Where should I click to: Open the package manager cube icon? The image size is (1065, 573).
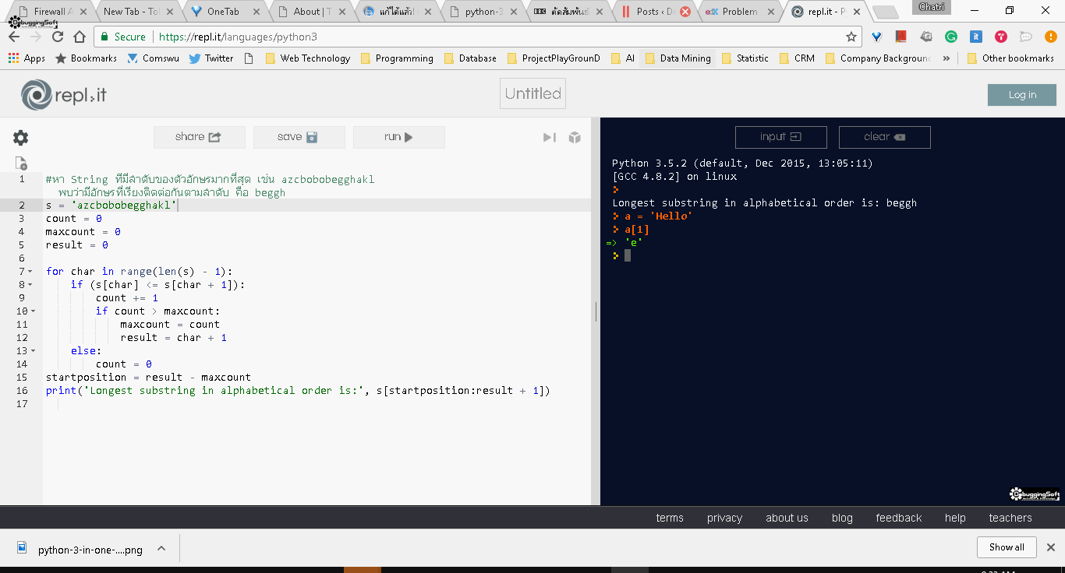click(x=575, y=137)
